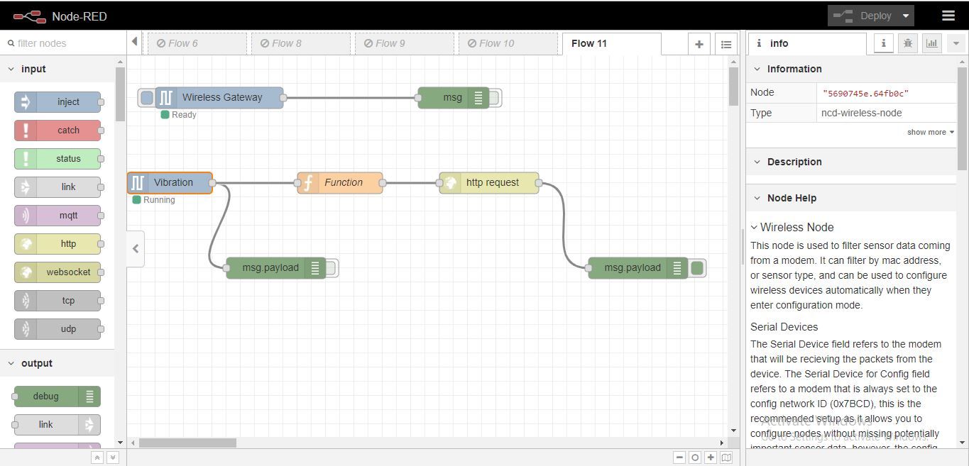Switch to the Flow 10 tab
969x466 pixels.
click(508, 43)
